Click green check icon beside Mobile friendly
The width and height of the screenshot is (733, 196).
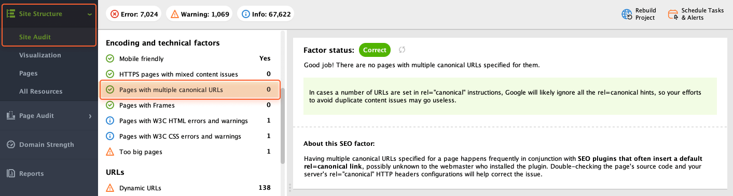coord(109,58)
